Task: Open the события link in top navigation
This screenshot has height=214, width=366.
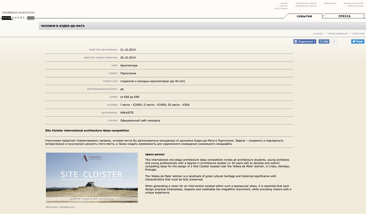Action: [x=283, y=6]
